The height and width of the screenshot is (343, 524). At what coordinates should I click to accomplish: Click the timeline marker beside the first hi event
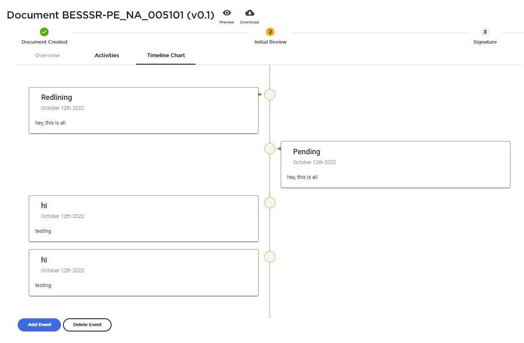click(269, 202)
